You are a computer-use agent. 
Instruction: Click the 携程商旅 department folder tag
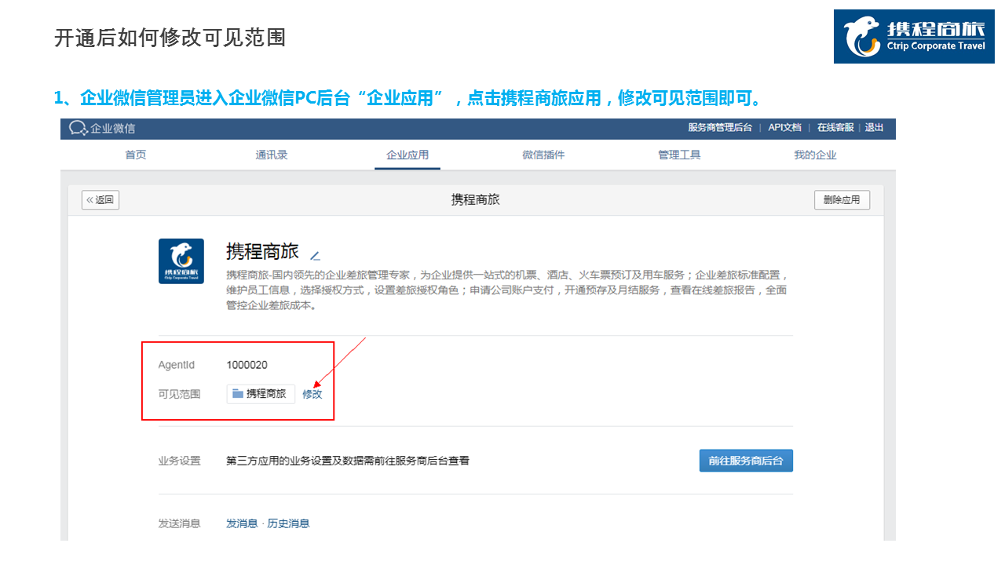(261, 394)
